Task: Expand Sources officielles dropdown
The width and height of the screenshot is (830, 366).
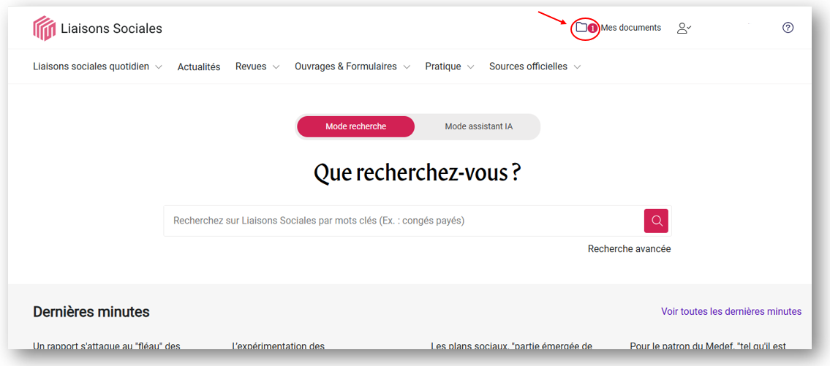Action: point(535,66)
